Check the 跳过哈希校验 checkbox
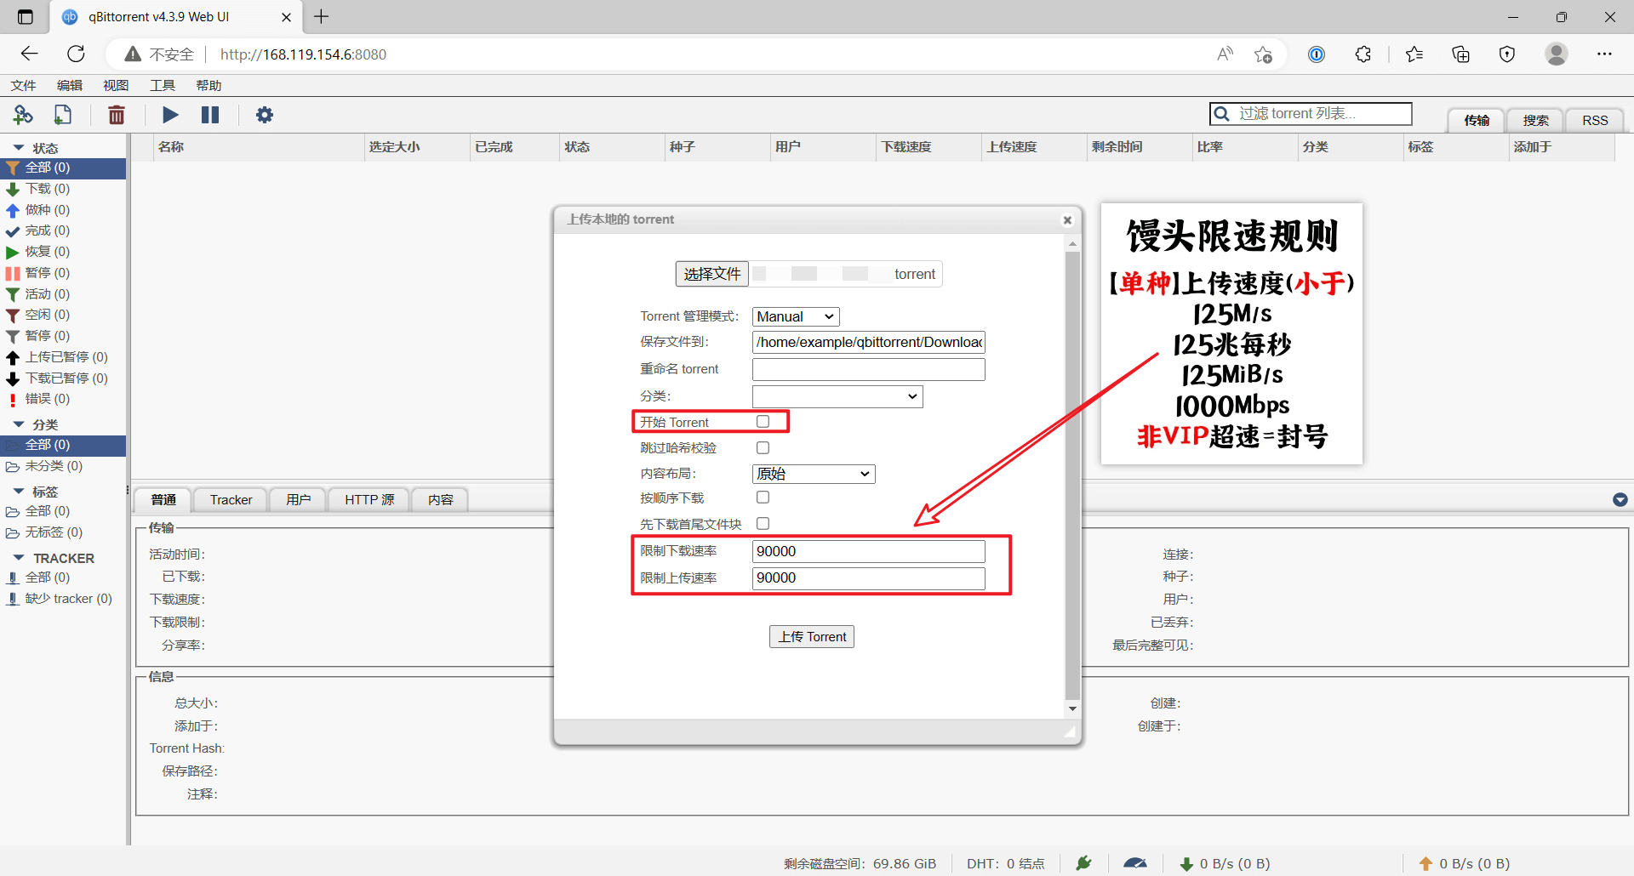1634x876 pixels. click(763, 447)
